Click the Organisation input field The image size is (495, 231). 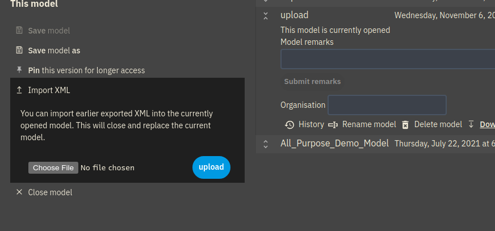[x=387, y=105]
